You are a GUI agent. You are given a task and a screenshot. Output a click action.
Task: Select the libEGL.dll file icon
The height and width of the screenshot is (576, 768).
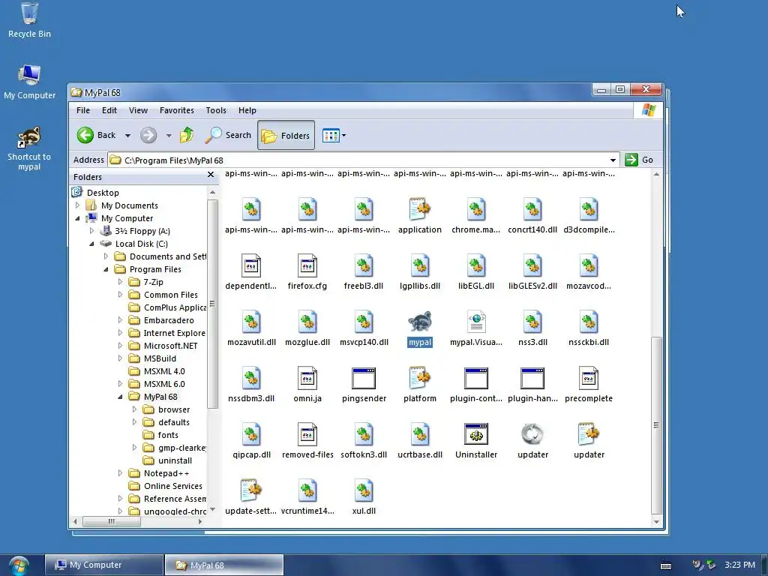click(476, 266)
